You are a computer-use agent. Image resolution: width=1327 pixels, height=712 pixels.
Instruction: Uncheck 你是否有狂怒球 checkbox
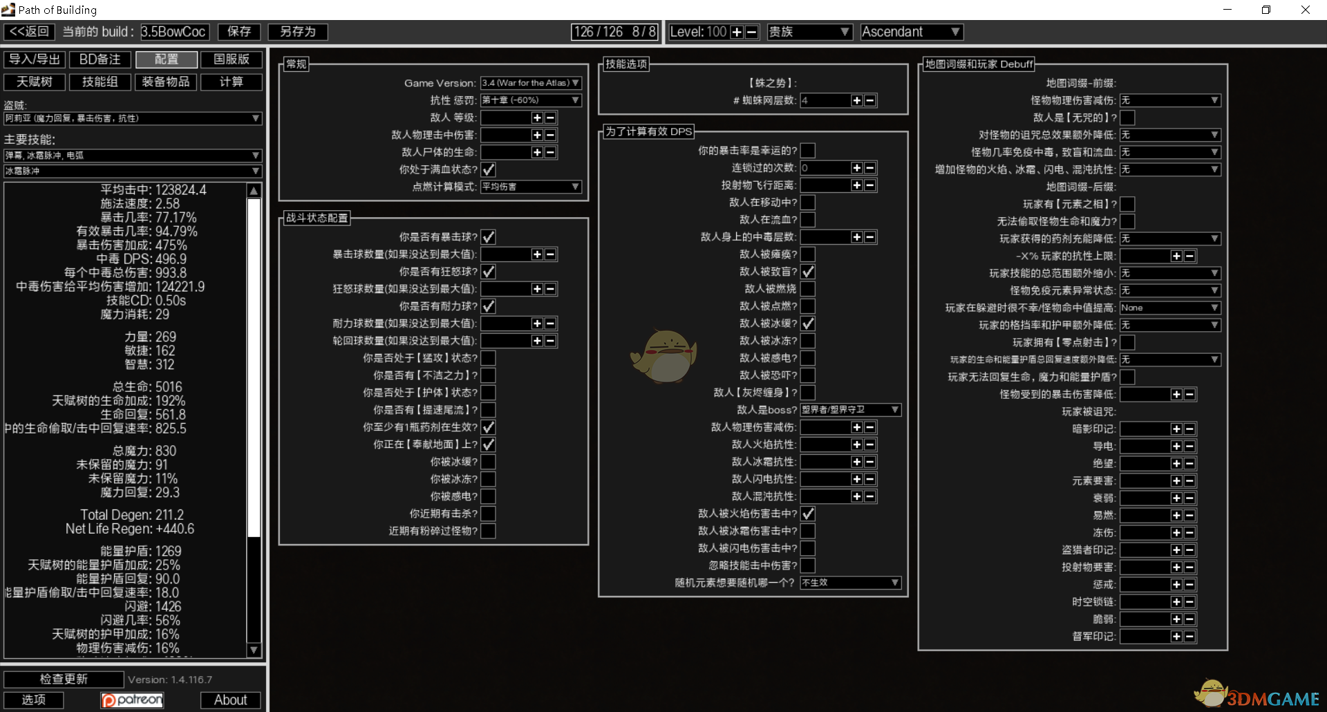(x=488, y=272)
